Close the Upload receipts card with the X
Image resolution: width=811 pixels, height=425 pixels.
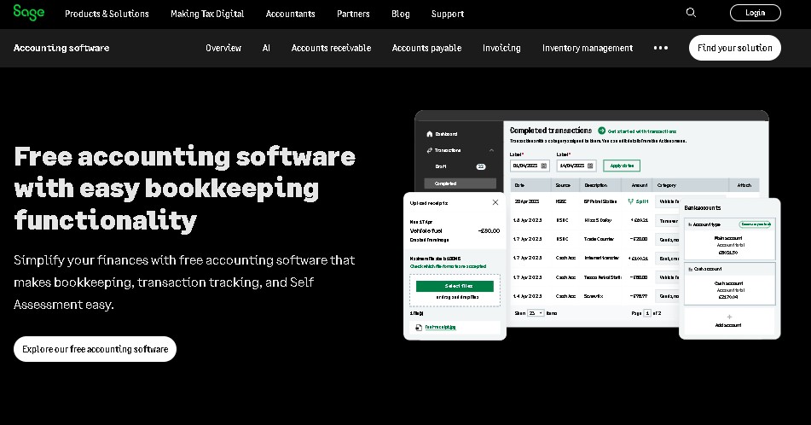(495, 202)
